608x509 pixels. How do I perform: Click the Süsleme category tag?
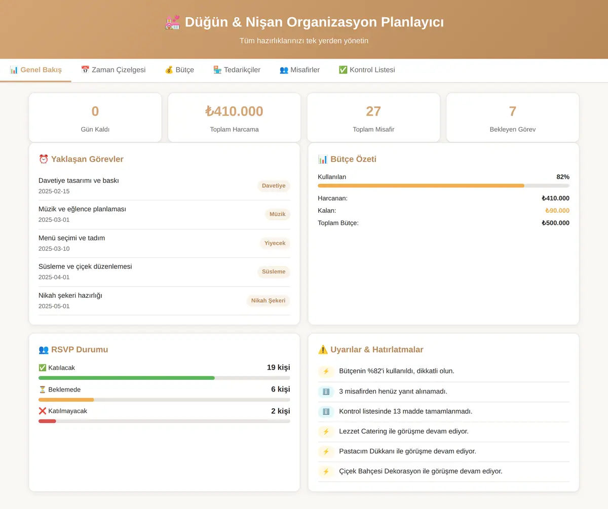pos(274,272)
